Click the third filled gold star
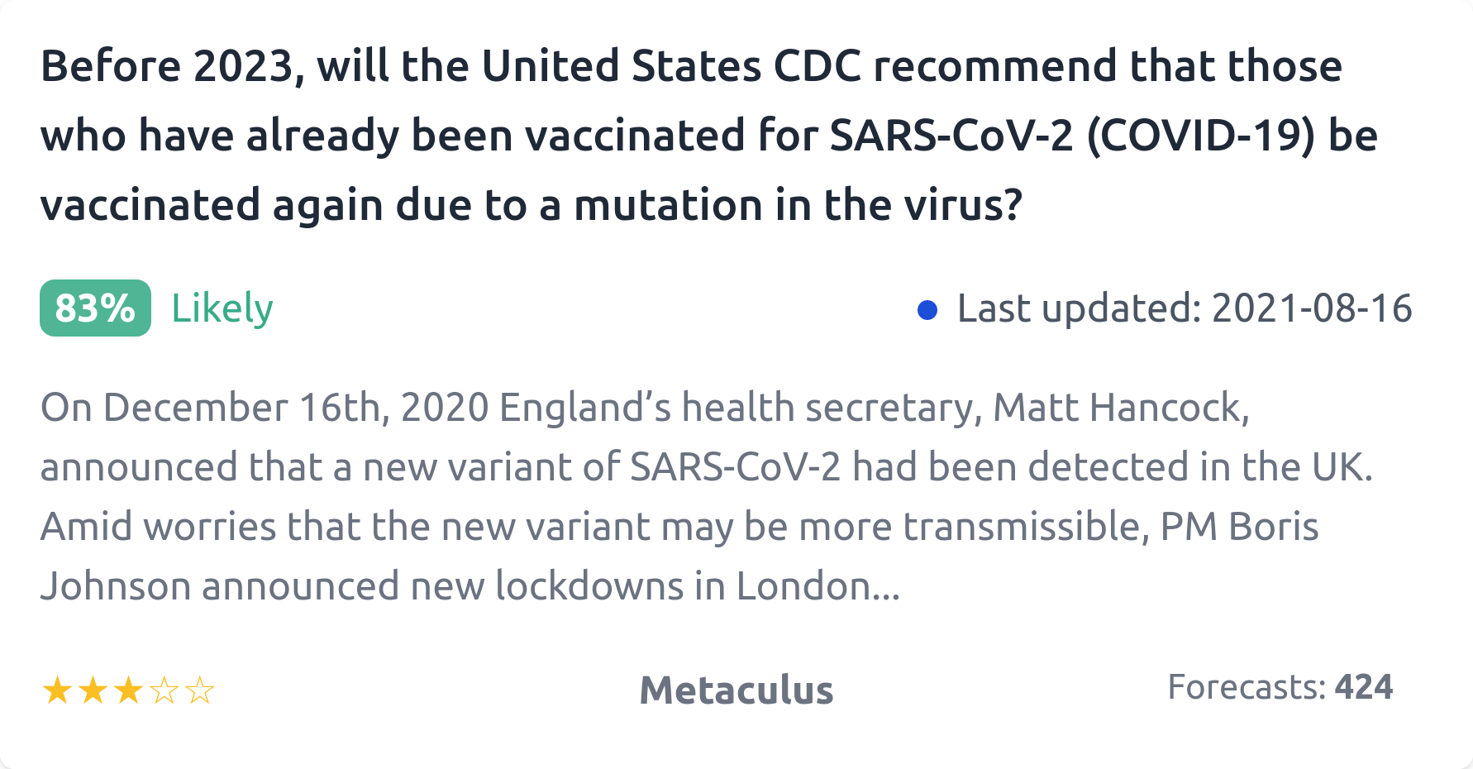 (128, 690)
